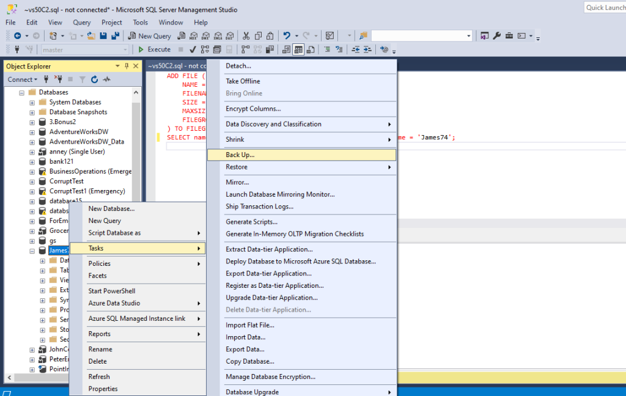Expand the AdventureWorksDW database node
This screenshot has width=626, height=396.
32,132
